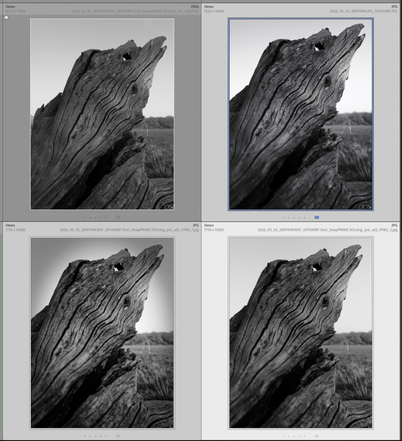Click the 2026_03_05_JERF1998.JPG_GFX100RF.JPG file name

[x=363, y=12]
